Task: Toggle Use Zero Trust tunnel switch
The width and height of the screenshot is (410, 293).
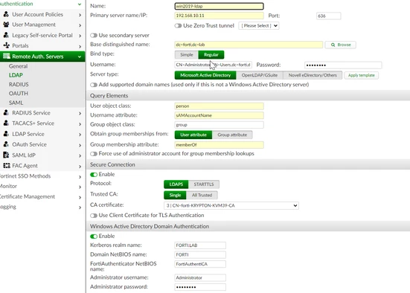Action: click(178, 25)
